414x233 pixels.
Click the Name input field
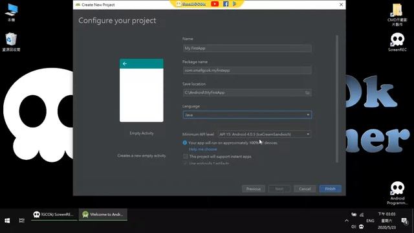(247, 48)
